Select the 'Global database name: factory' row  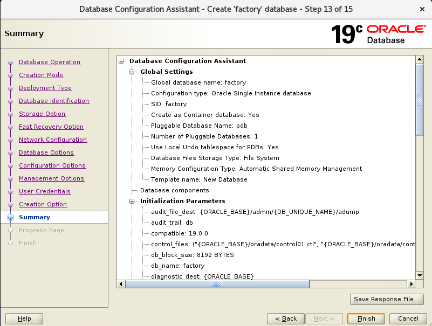pyautogui.click(x=198, y=82)
